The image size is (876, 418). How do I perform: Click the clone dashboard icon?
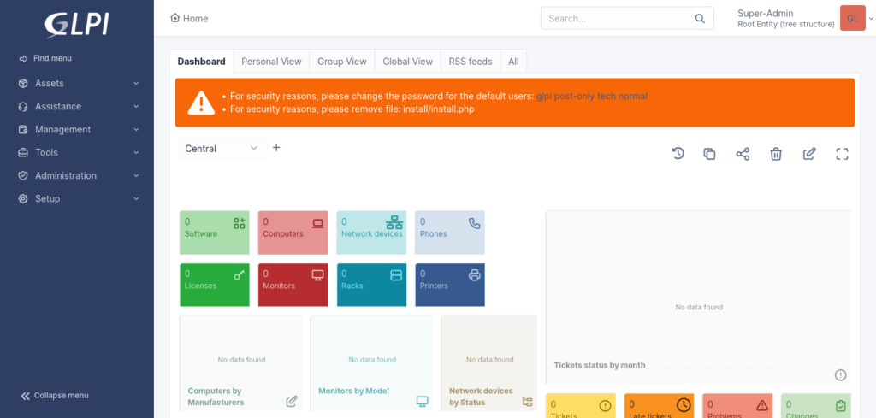709,154
